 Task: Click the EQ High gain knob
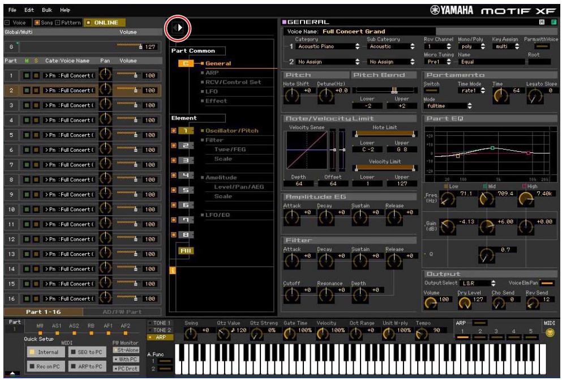(x=525, y=227)
